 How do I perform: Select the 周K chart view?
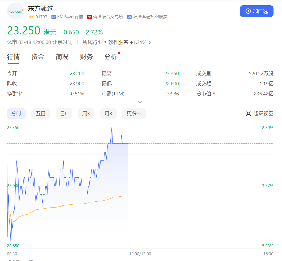click(86, 113)
